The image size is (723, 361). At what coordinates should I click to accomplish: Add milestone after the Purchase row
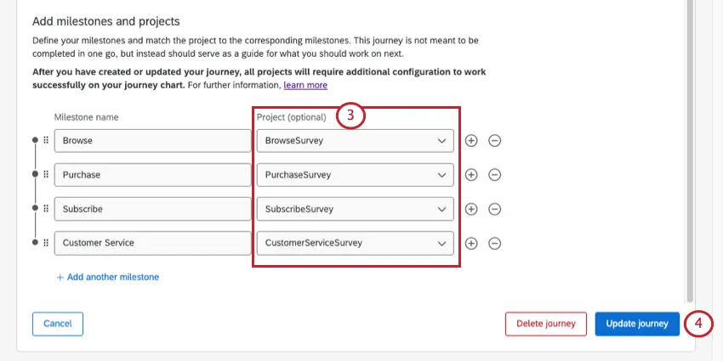(471, 175)
